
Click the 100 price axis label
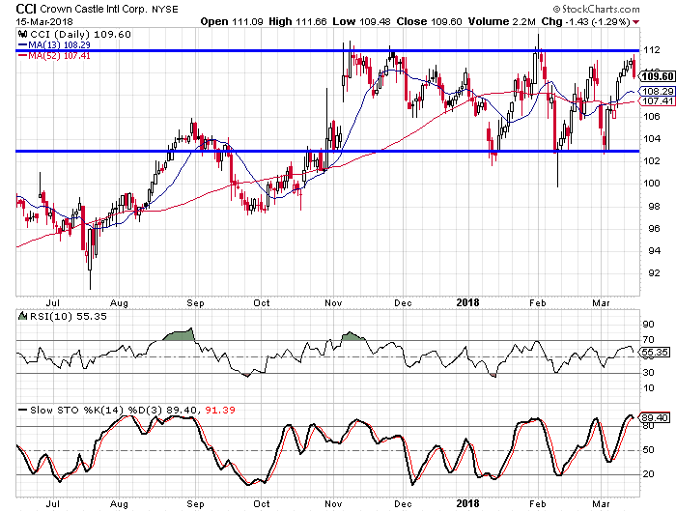click(x=652, y=184)
